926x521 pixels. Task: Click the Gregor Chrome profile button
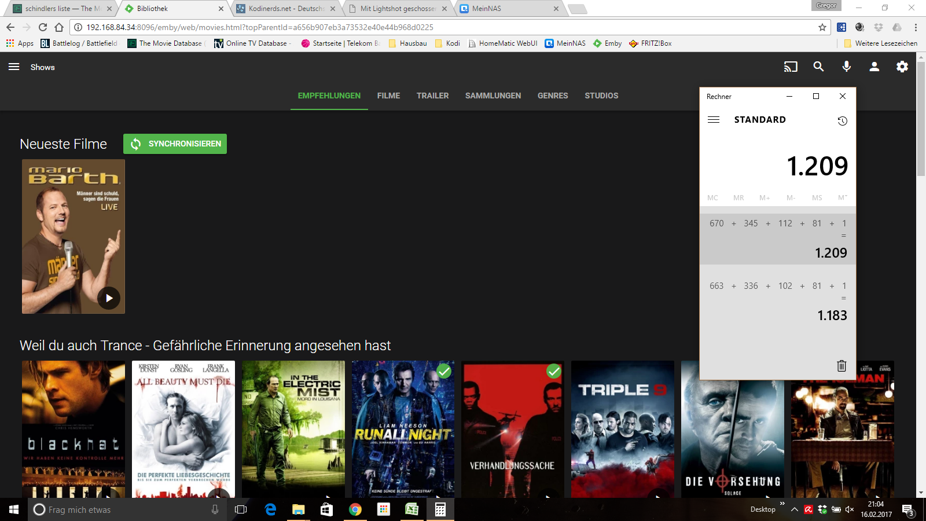point(826,5)
